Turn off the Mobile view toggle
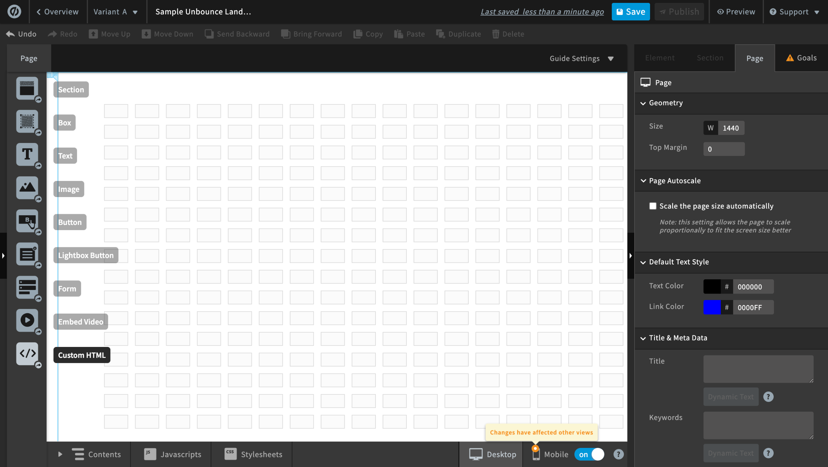Screen dimensions: 828x467 (589, 454)
